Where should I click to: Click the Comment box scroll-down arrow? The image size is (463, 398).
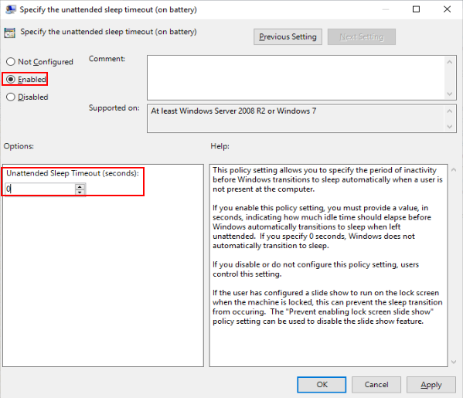coord(449,94)
